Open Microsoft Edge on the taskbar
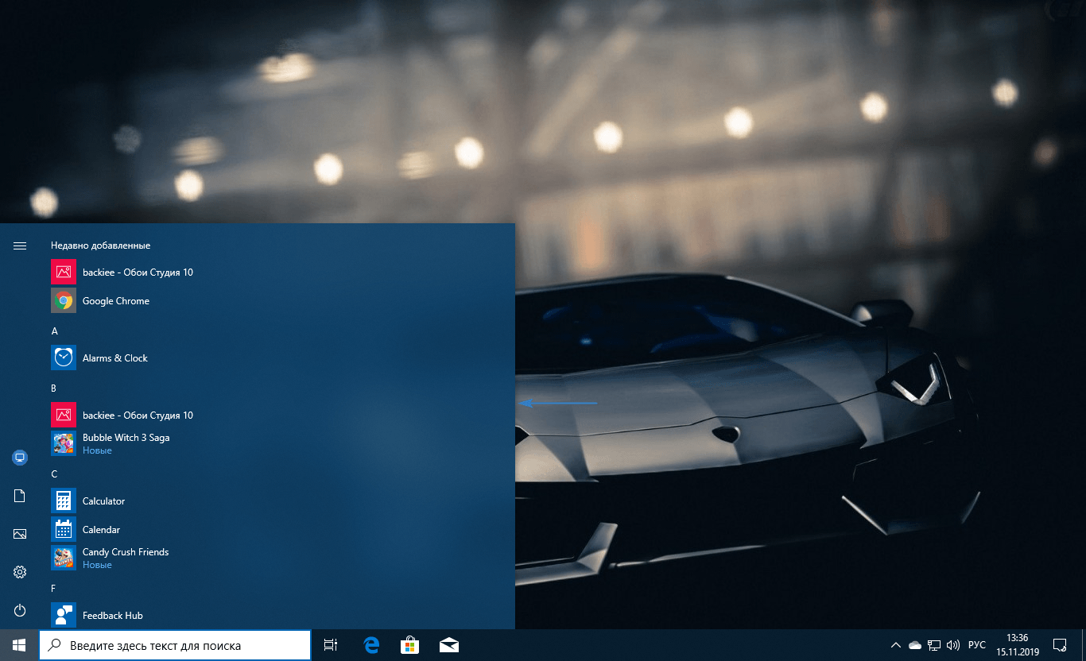This screenshot has height=661, width=1086. coord(371,645)
